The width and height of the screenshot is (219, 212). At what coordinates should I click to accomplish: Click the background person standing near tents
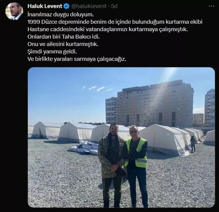click(193, 144)
